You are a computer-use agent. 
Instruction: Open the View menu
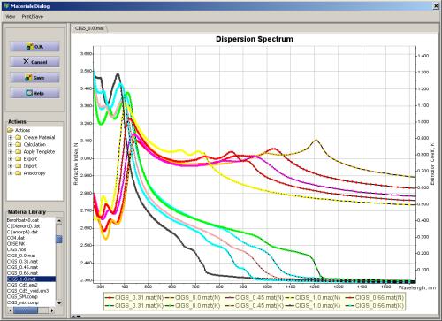click(10, 17)
